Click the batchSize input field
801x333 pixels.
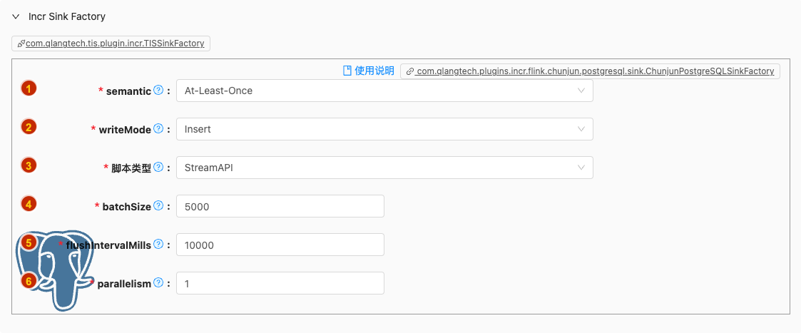(x=280, y=206)
